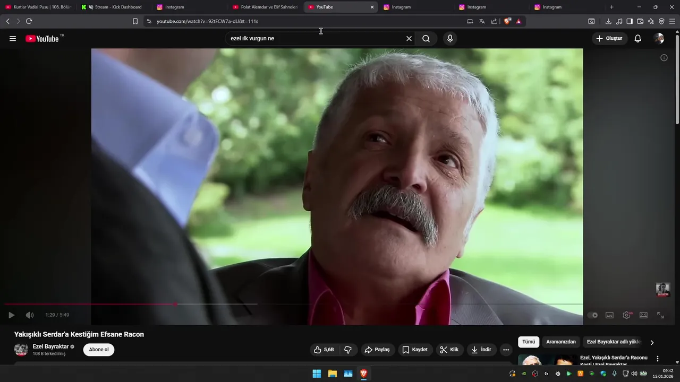Open browser downloads icon

click(x=608, y=21)
